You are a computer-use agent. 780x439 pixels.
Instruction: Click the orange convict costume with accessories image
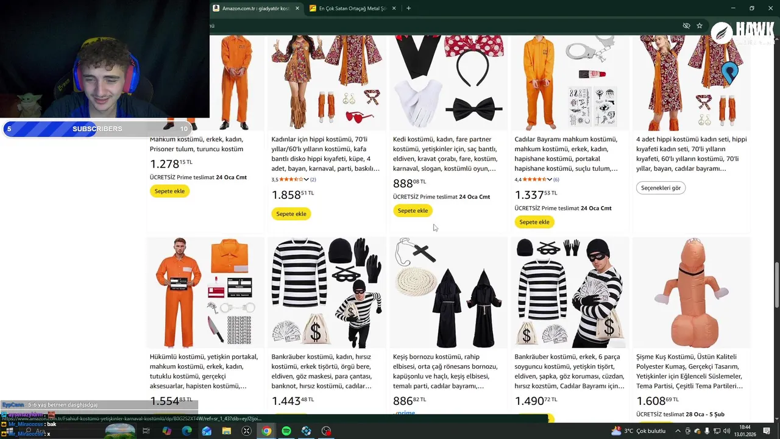[x=205, y=293]
